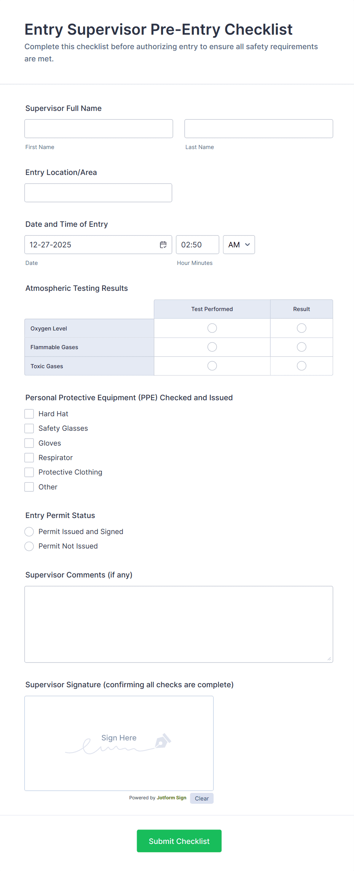Open the calendar date picker icon
Image resolution: width=354 pixels, height=871 pixels.
(163, 244)
